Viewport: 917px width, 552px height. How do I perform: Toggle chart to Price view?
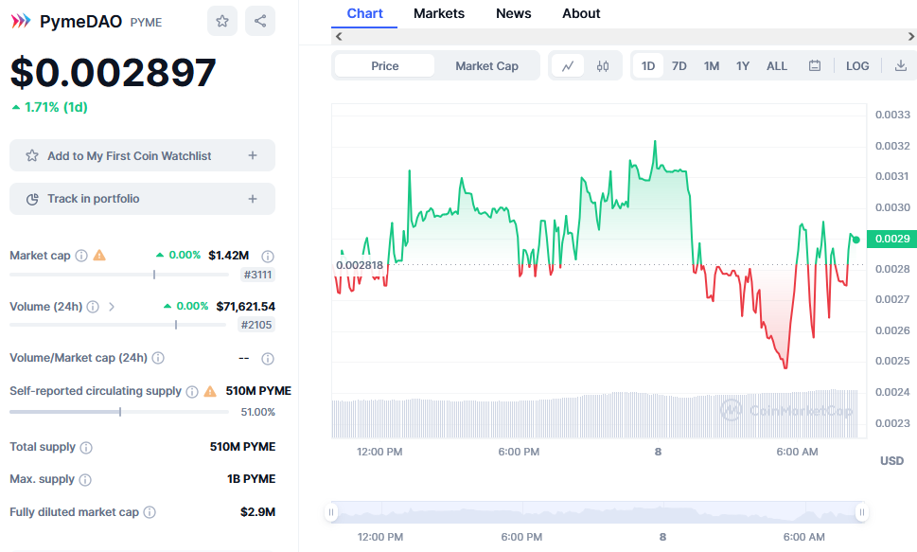click(385, 66)
